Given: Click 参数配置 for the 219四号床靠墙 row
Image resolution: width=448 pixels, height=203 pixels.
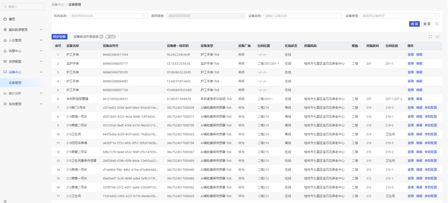Looking at the screenshot, I should click(x=431, y=143).
